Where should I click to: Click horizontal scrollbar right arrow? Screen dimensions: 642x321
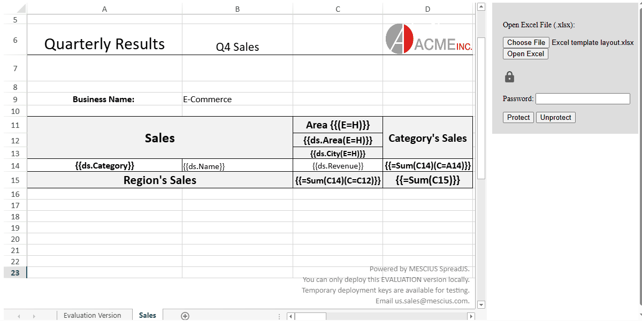tap(471, 316)
